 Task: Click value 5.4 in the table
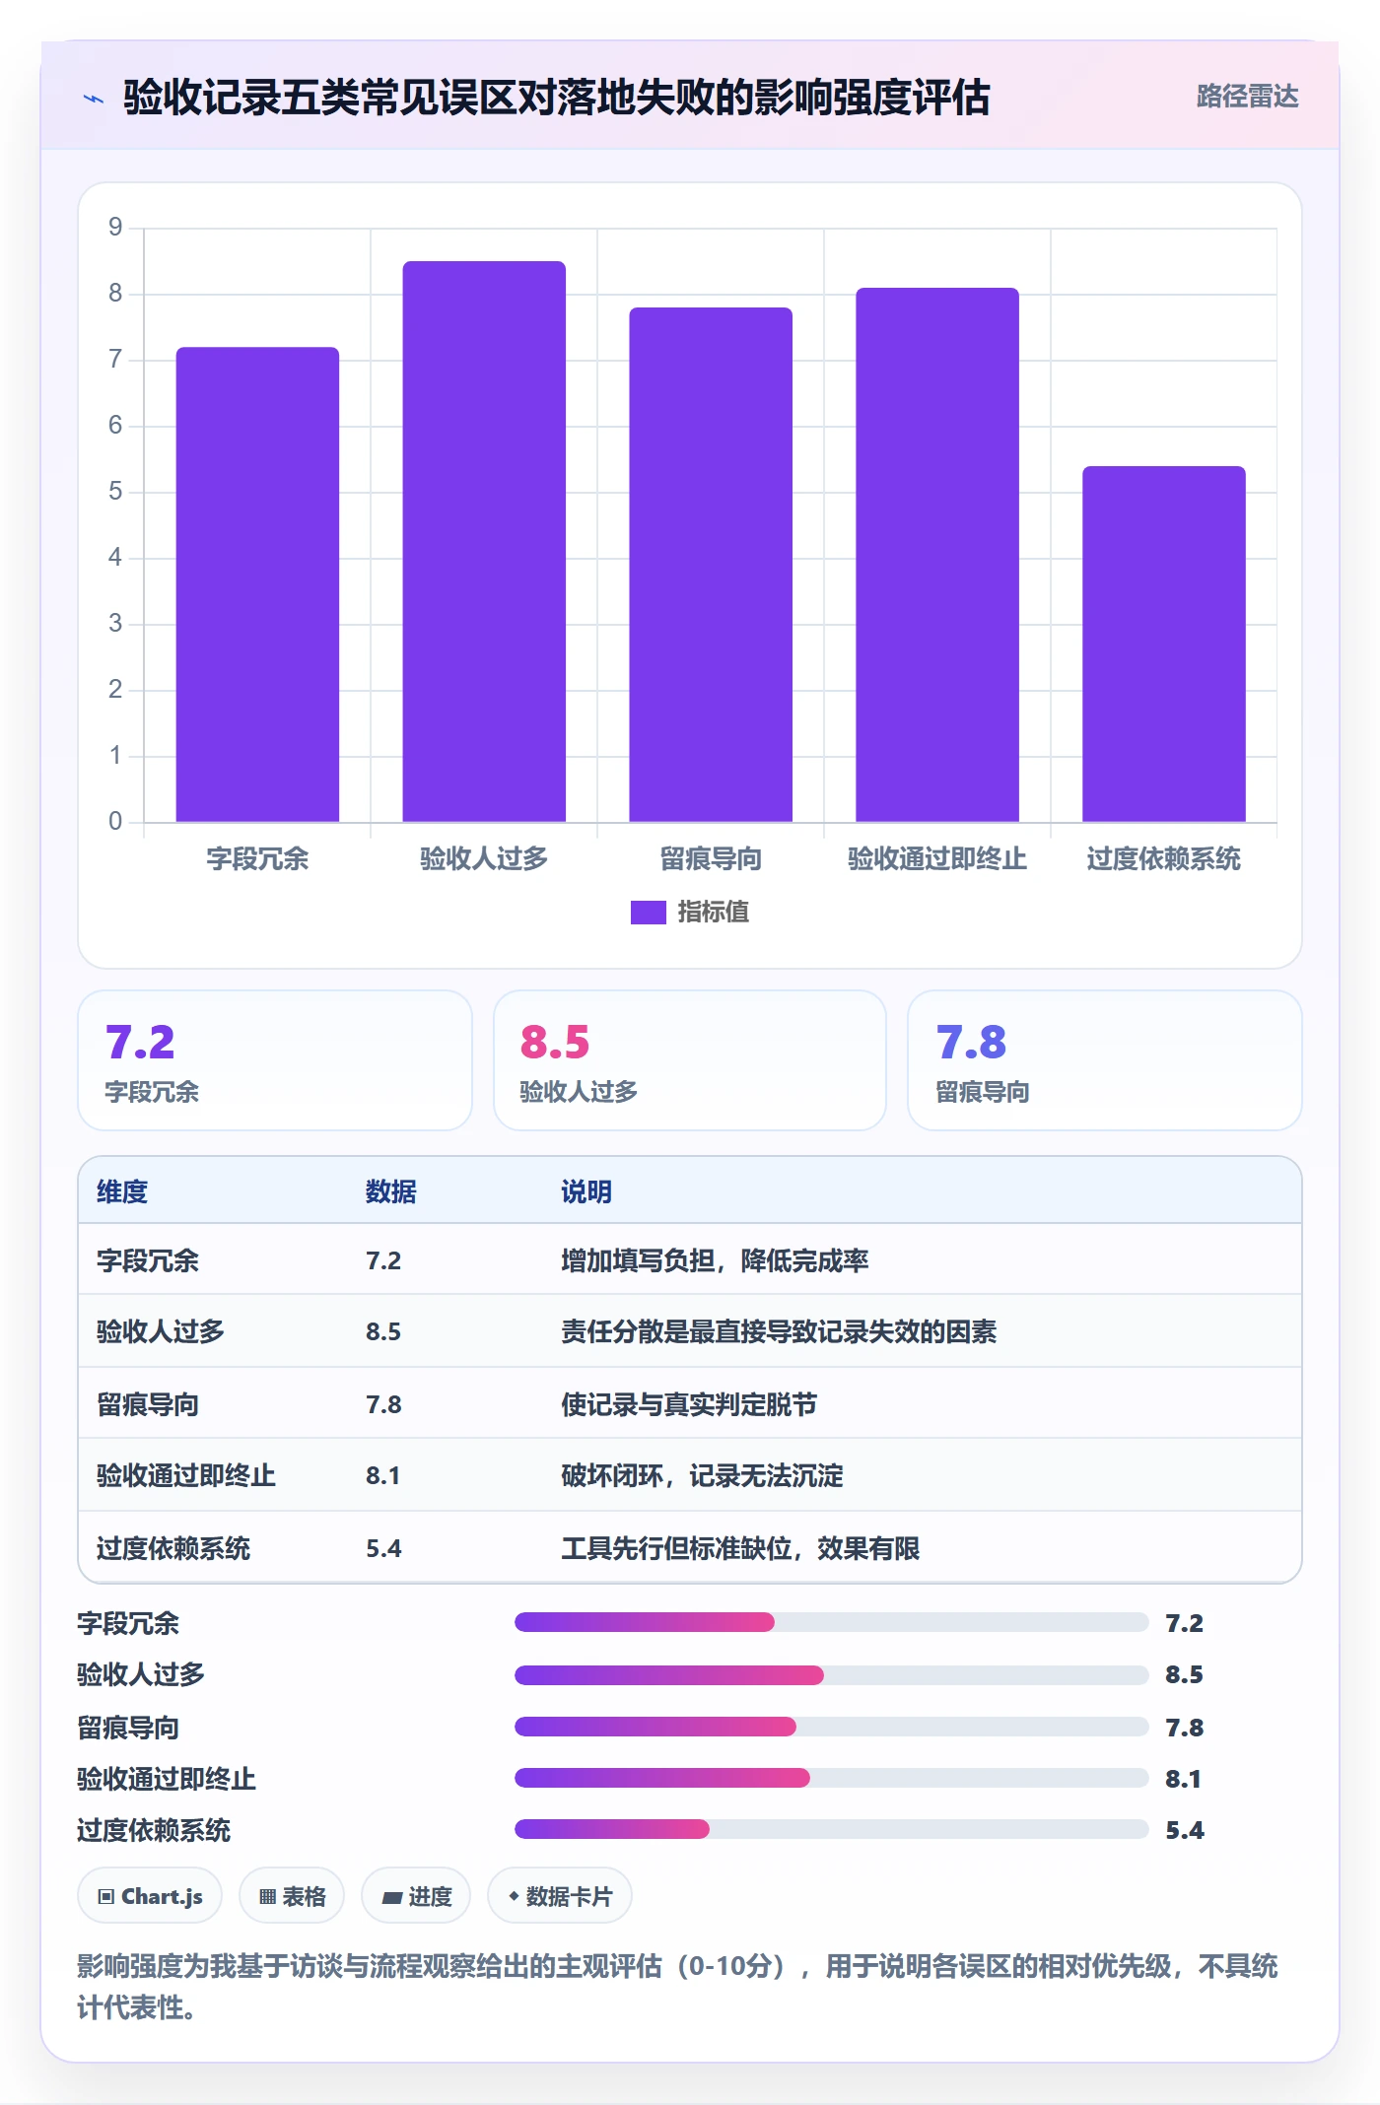click(383, 1548)
